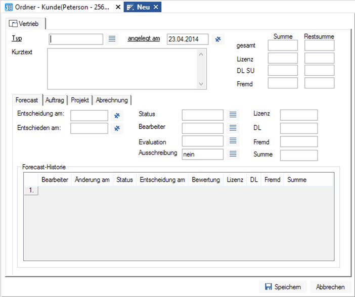Switch to the Projekt tab
The image size is (355, 297).
click(80, 100)
